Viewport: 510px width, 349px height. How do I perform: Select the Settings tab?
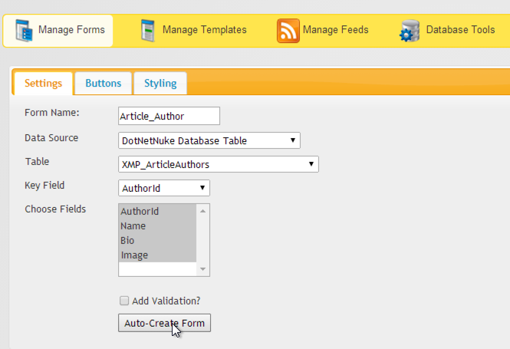(43, 84)
